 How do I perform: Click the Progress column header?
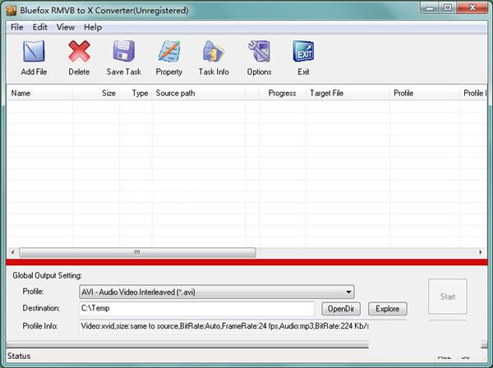click(x=282, y=94)
